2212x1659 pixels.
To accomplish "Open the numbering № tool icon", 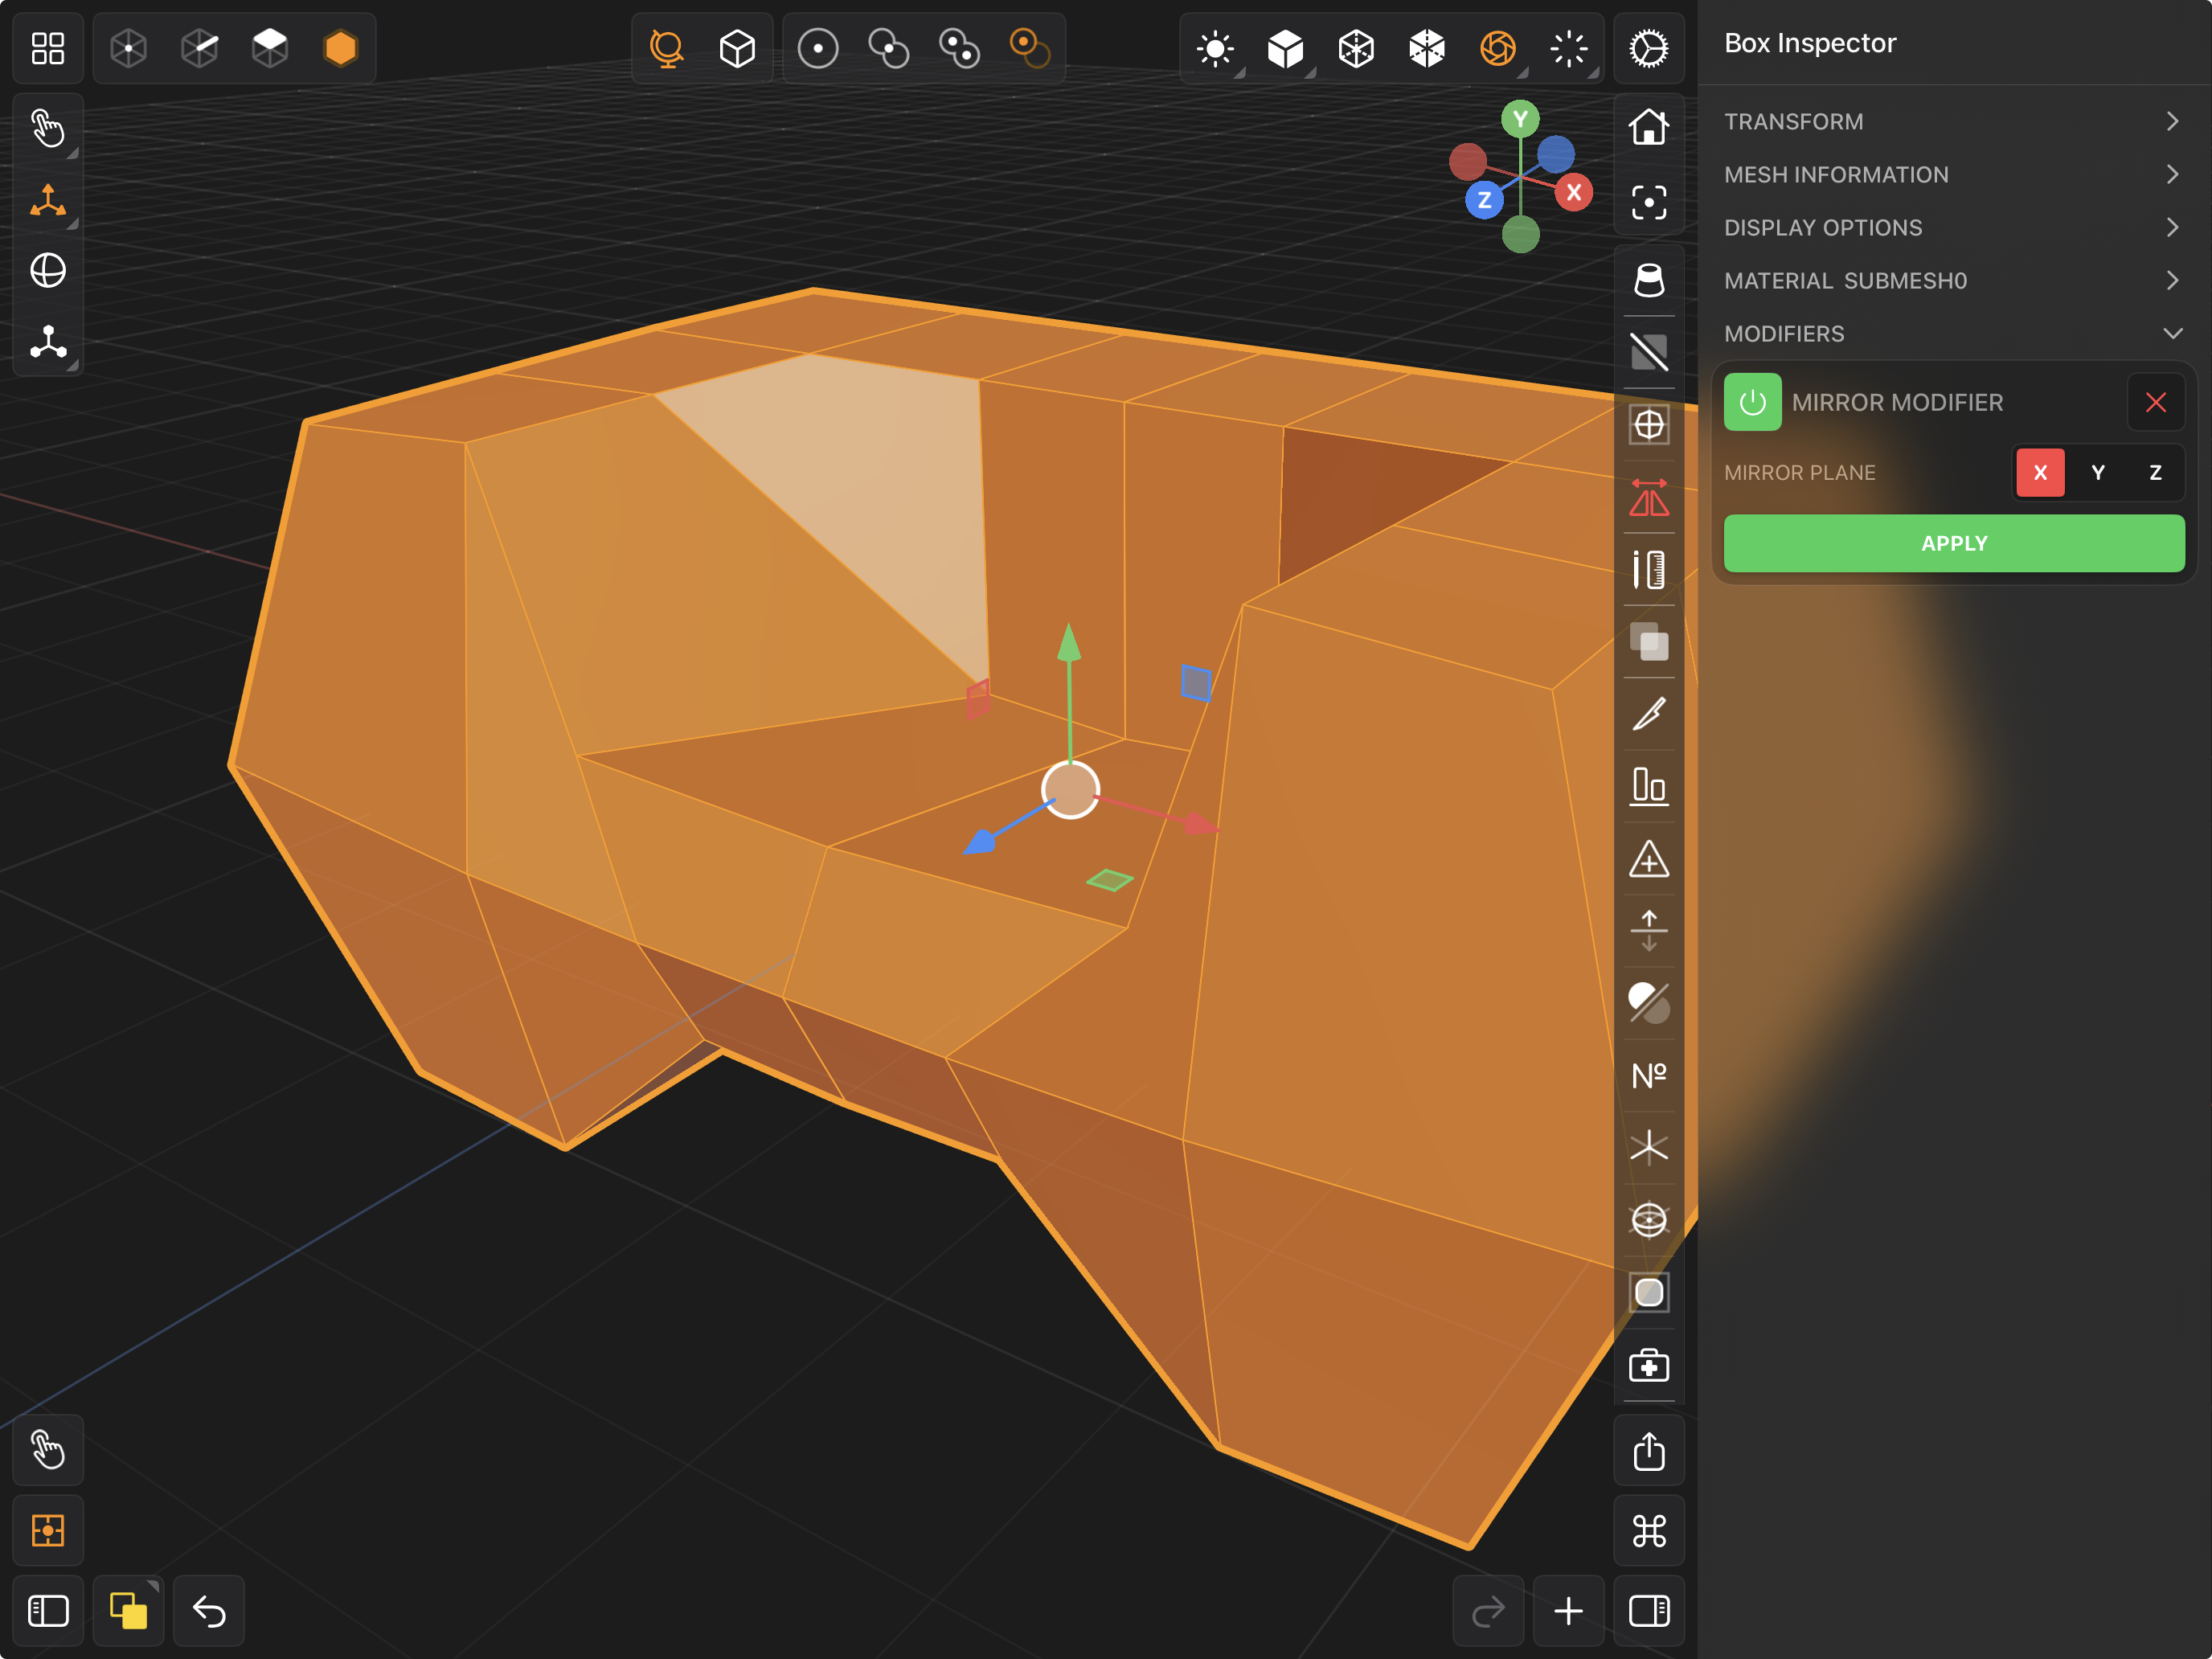I will point(1649,1076).
